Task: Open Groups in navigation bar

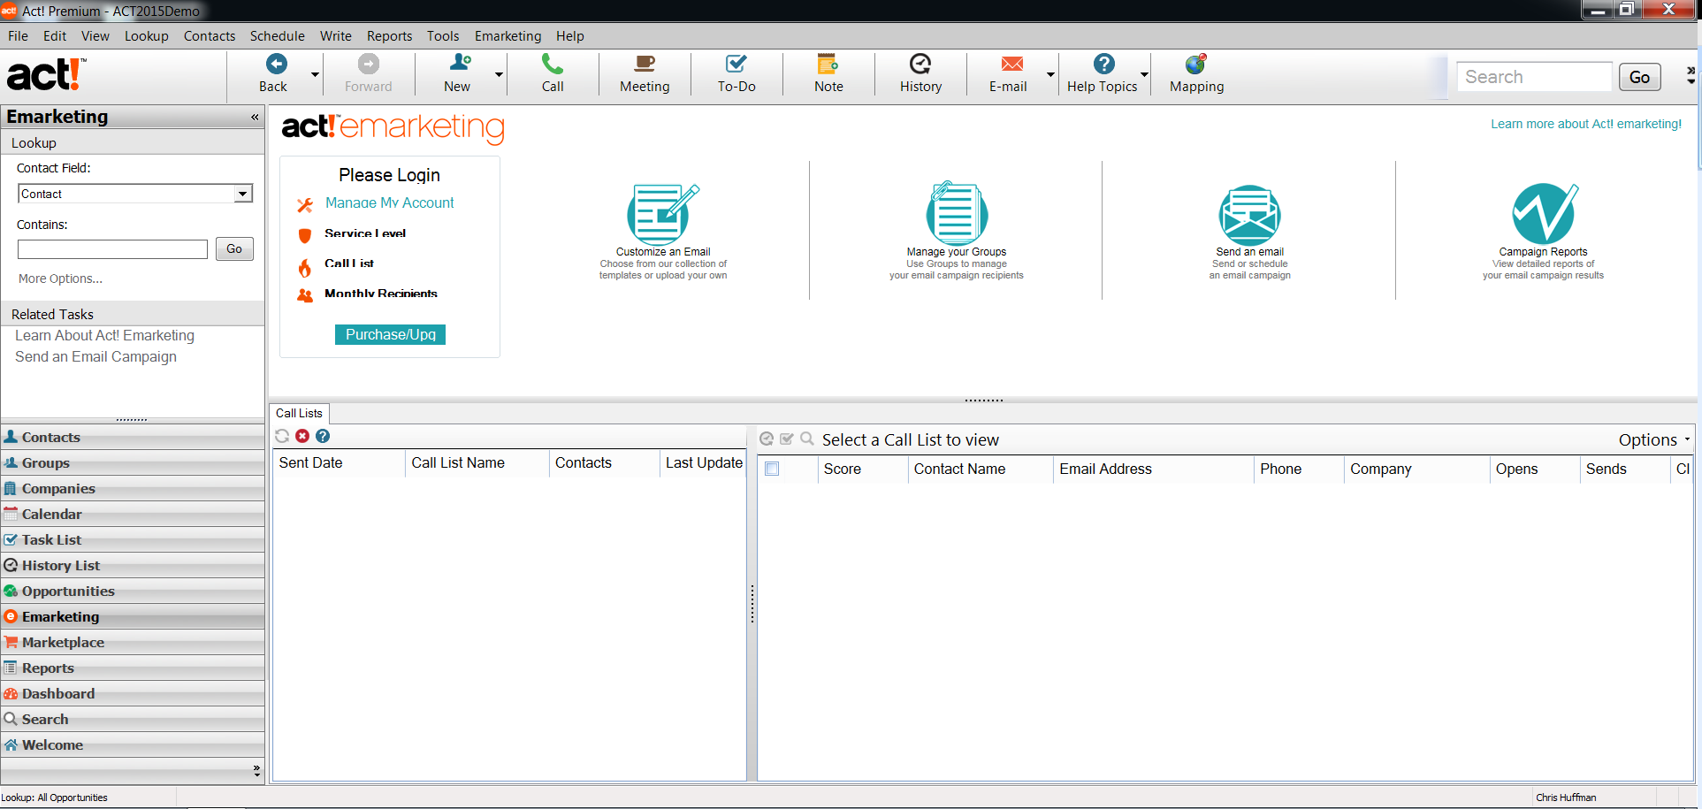Action: click(133, 462)
